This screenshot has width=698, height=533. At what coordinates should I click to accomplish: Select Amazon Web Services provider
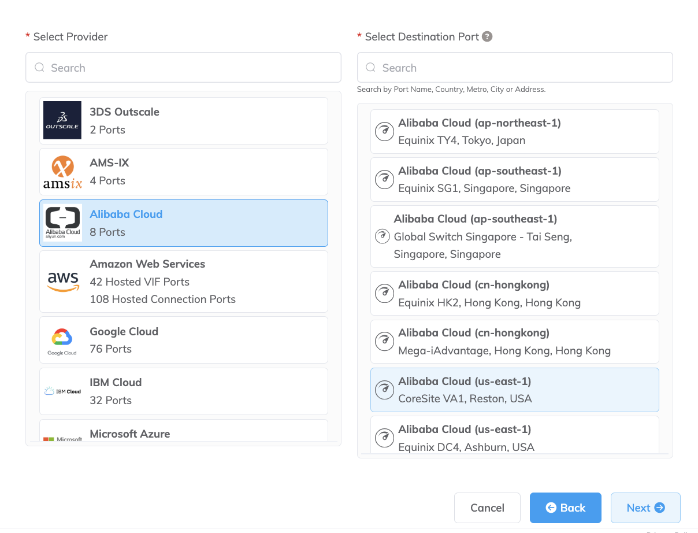tap(184, 282)
